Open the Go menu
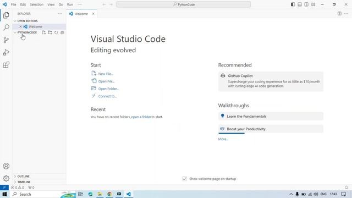This screenshot has width=352, height=198. point(61,4)
